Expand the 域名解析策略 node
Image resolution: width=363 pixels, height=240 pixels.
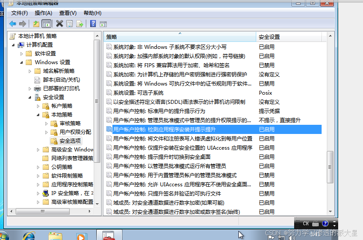click(x=30, y=71)
